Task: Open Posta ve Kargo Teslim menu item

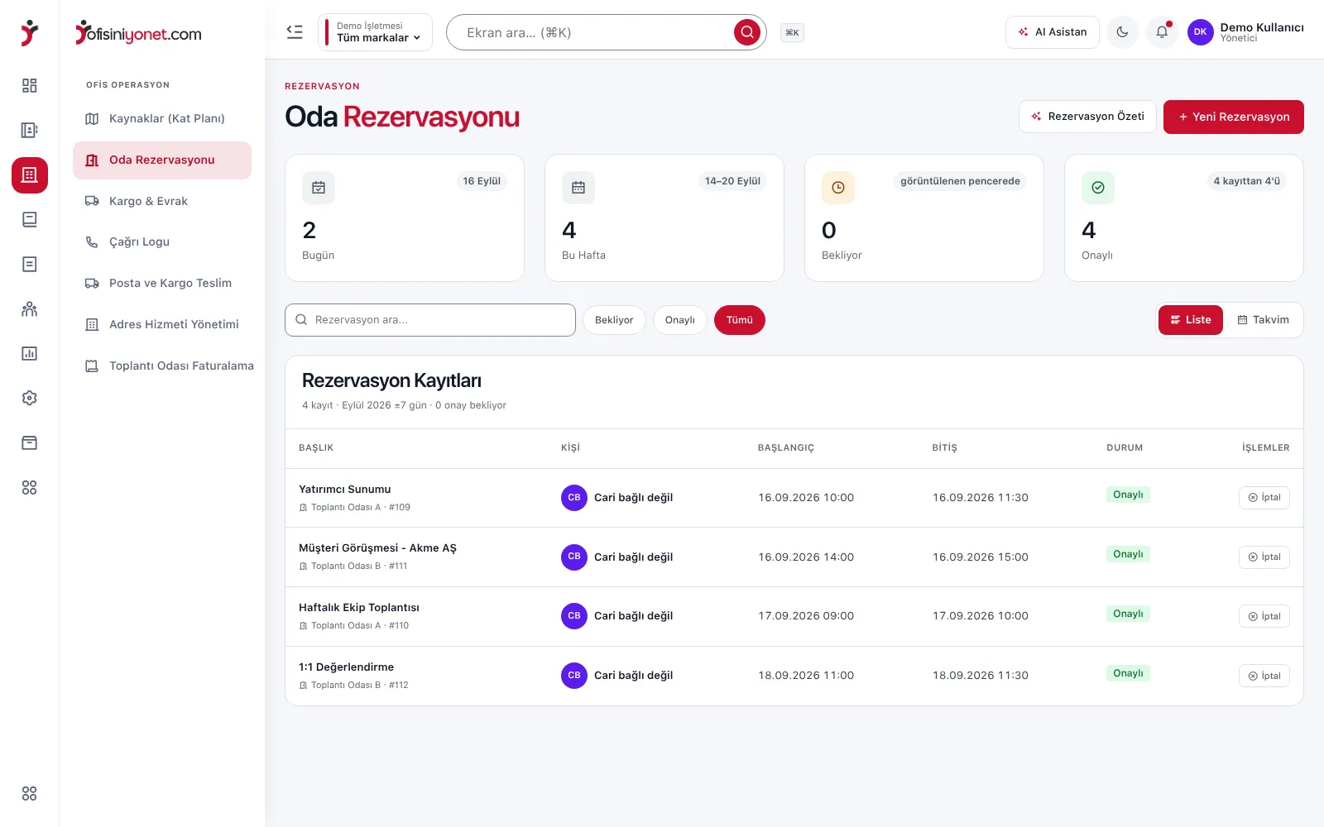Action: 162,283
